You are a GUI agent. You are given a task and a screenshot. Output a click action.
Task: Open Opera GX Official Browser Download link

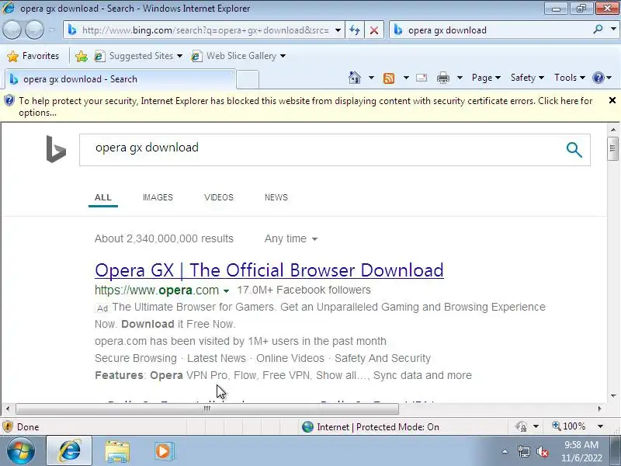point(269,270)
